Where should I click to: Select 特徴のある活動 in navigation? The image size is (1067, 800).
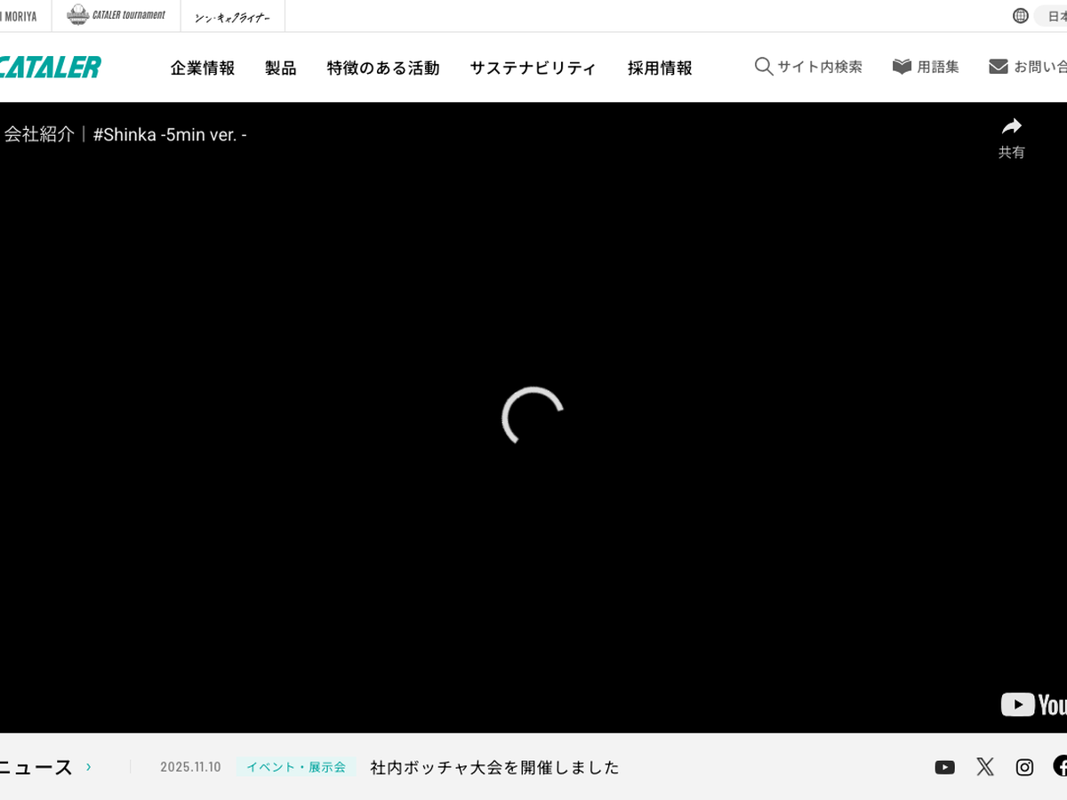point(382,68)
